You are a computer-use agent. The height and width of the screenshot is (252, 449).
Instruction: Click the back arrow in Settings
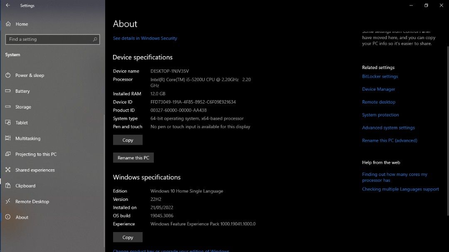pyautogui.click(x=8, y=5)
